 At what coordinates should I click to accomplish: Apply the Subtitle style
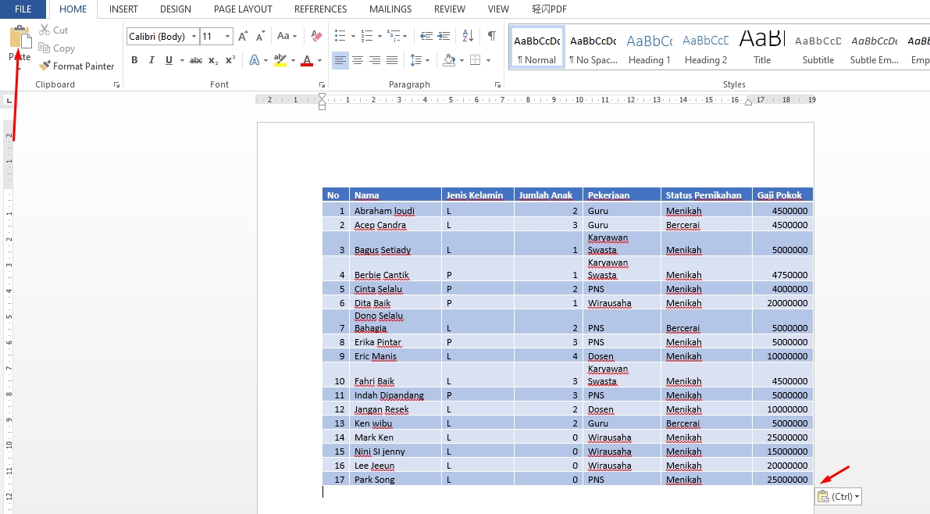point(818,47)
